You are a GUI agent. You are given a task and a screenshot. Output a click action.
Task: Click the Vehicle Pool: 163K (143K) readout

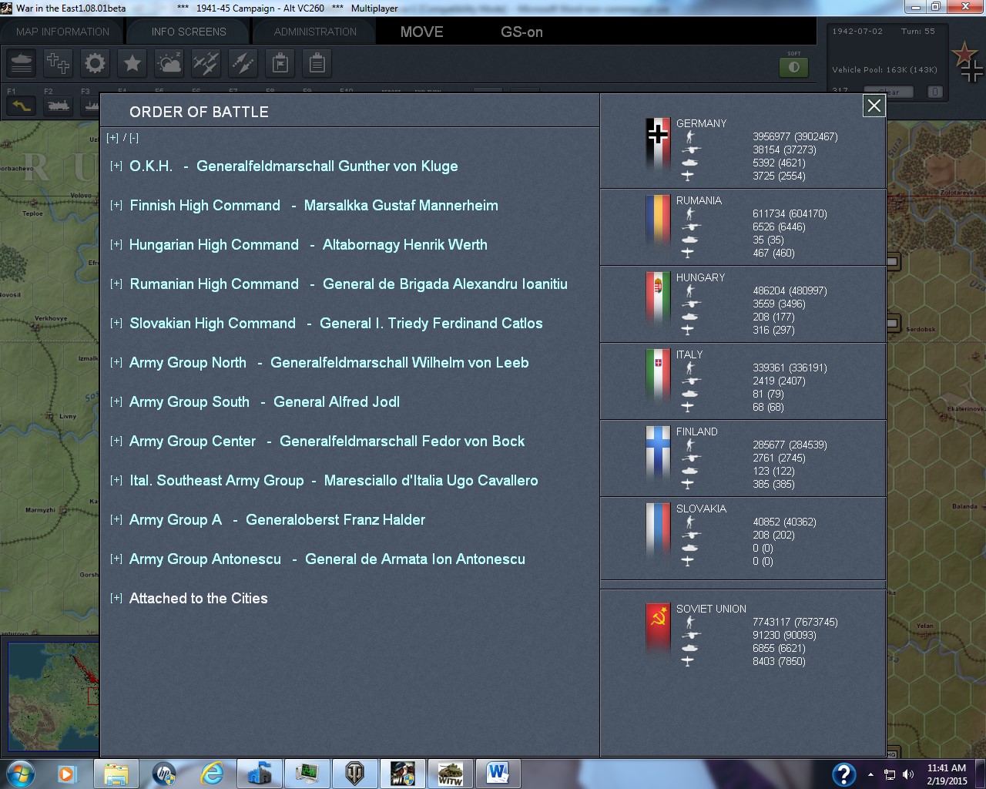point(884,69)
